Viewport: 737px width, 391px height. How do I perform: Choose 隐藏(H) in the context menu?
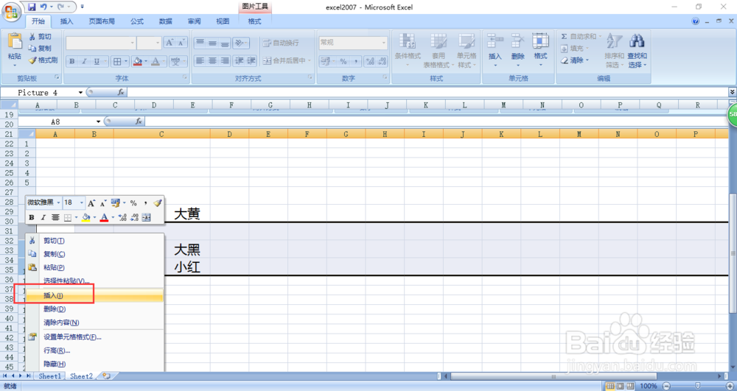pyautogui.click(x=94, y=364)
